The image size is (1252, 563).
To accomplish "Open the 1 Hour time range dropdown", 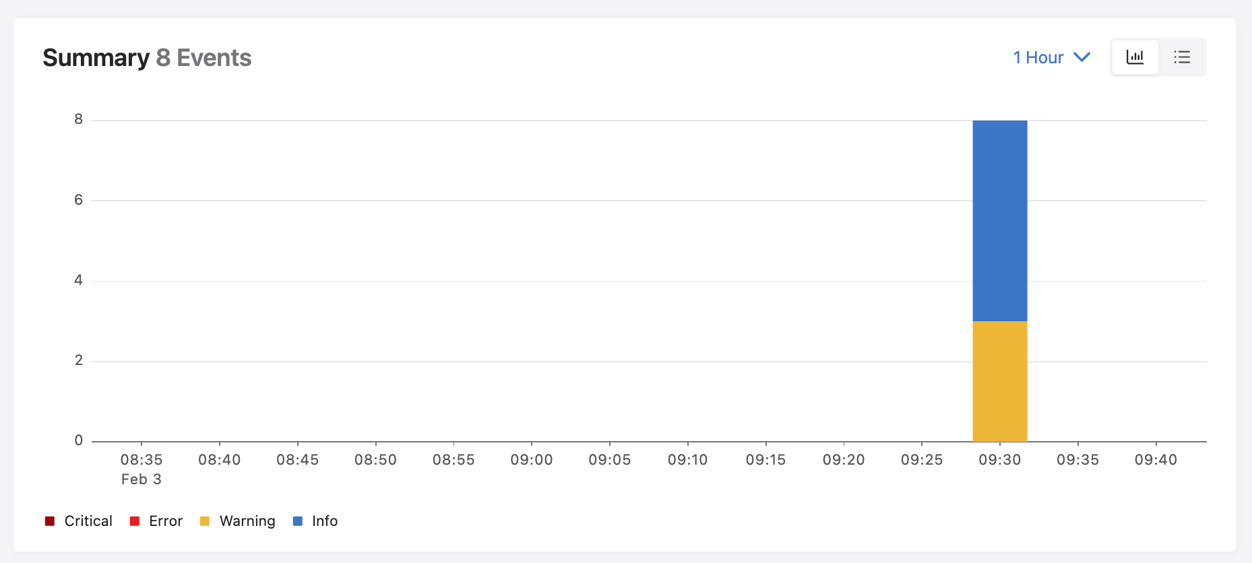I will point(1038,58).
